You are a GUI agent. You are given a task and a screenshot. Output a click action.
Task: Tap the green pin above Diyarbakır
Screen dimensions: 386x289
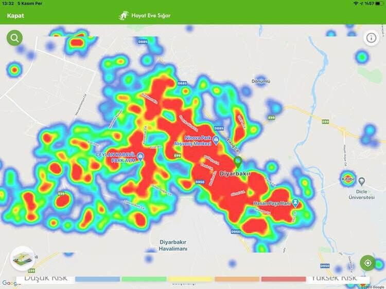[x=237, y=161]
